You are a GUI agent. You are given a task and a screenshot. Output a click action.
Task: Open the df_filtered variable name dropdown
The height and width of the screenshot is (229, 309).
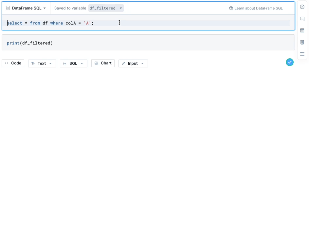click(x=106, y=8)
